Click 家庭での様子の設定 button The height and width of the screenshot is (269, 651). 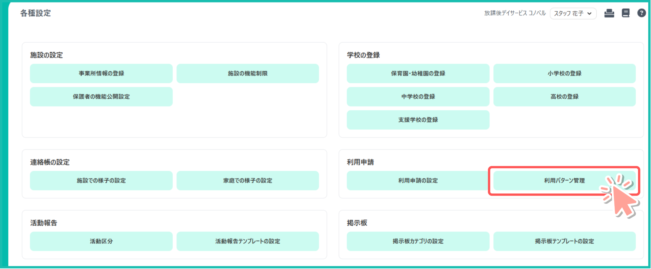[x=248, y=181]
